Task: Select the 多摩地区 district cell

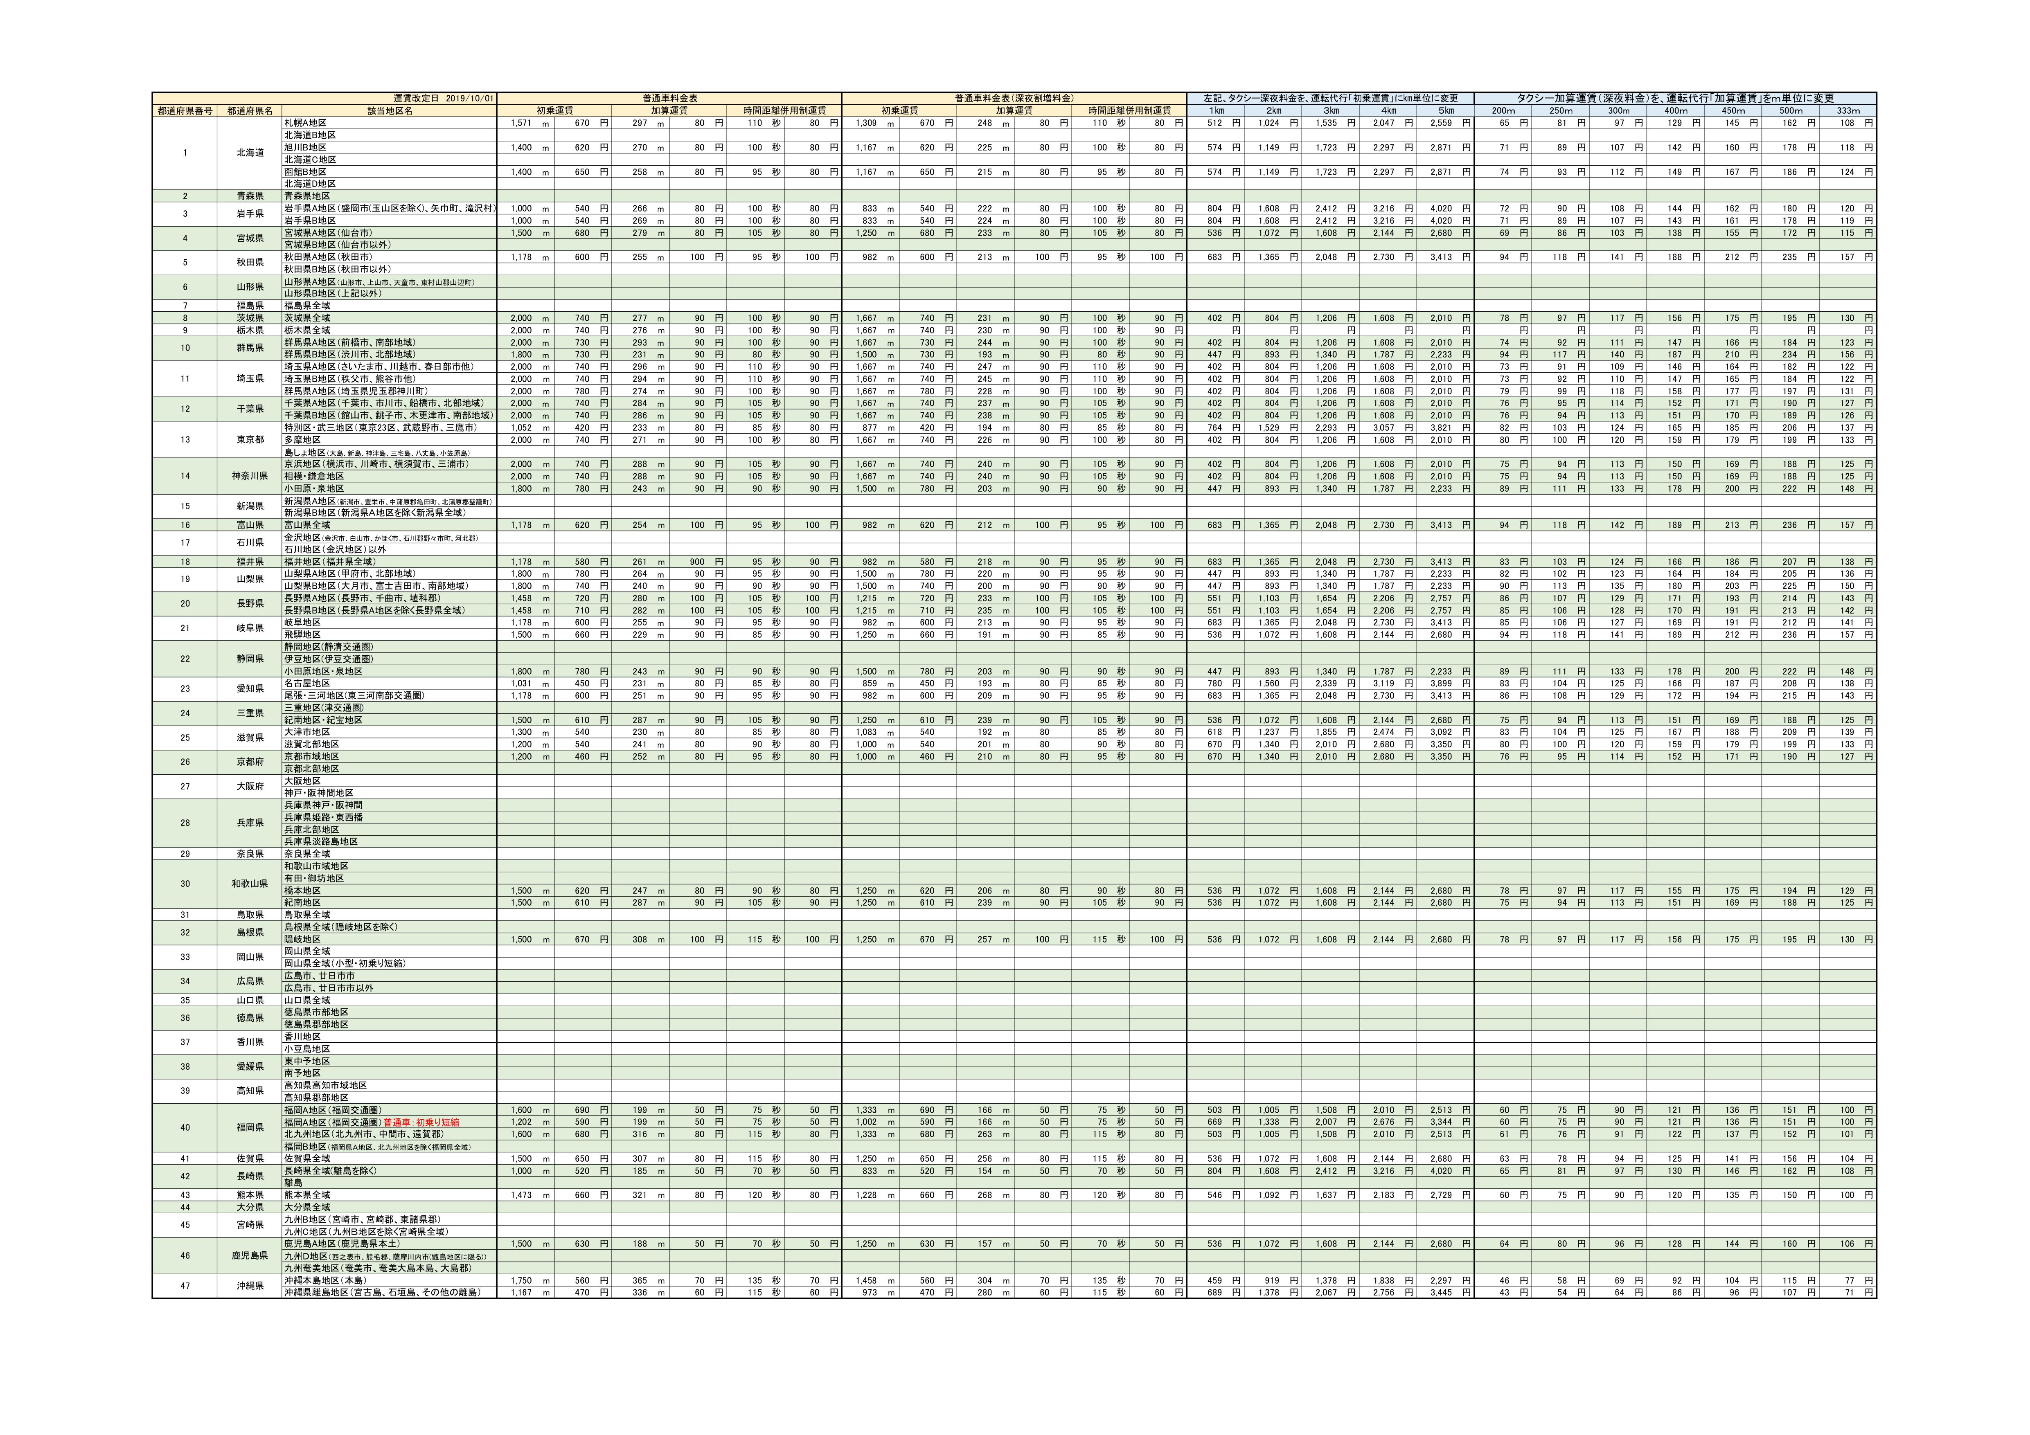Action: (302, 440)
